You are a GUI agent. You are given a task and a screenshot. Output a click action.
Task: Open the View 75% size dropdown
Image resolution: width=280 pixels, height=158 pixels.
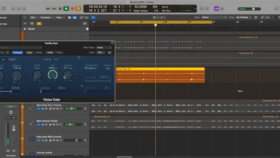tap(101, 53)
